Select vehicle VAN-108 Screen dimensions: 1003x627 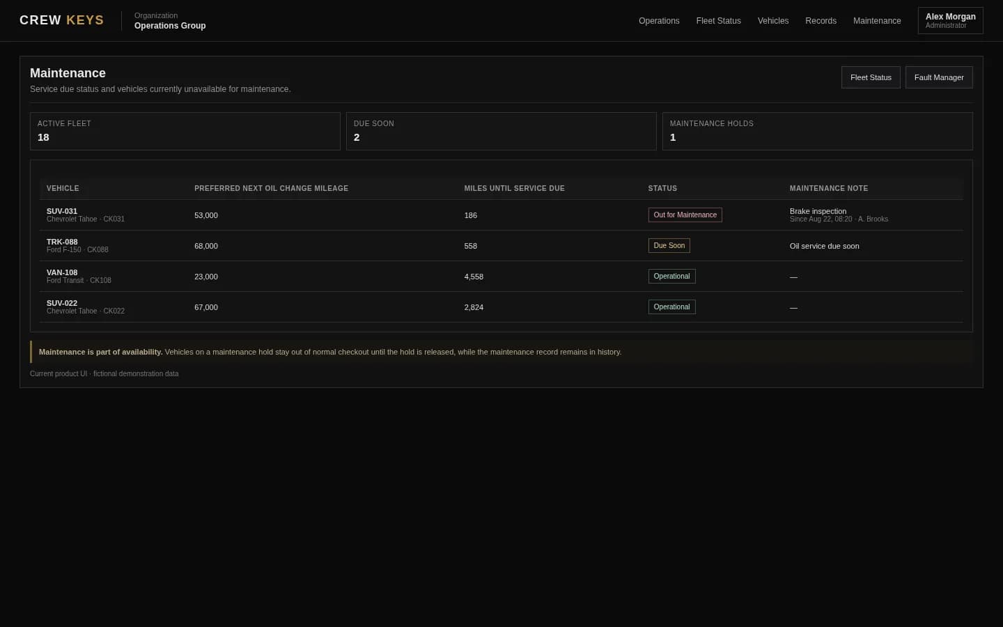point(62,272)
